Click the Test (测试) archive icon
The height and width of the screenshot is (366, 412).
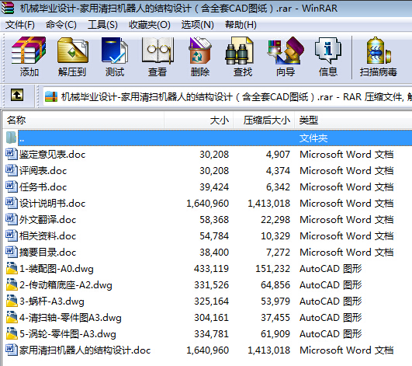point(115,50)
